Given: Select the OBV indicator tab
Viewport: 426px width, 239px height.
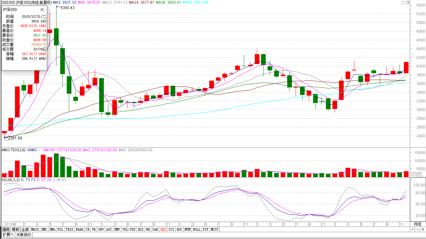Looking at the screenshot, I should (x=101, y=229).
